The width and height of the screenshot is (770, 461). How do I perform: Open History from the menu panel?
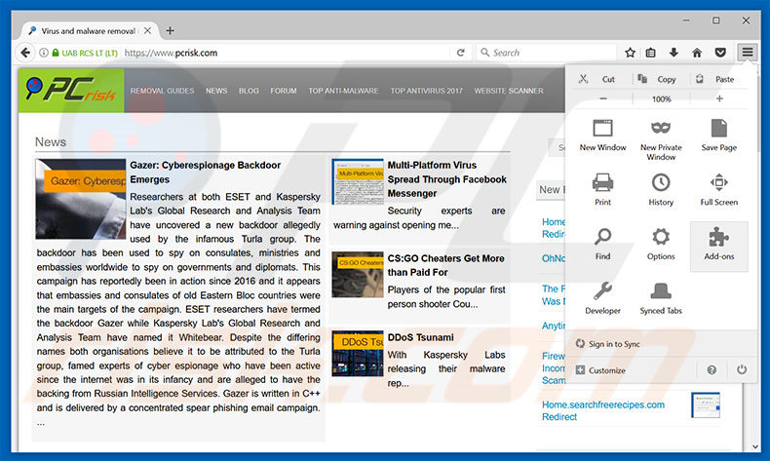pos(661,189)
